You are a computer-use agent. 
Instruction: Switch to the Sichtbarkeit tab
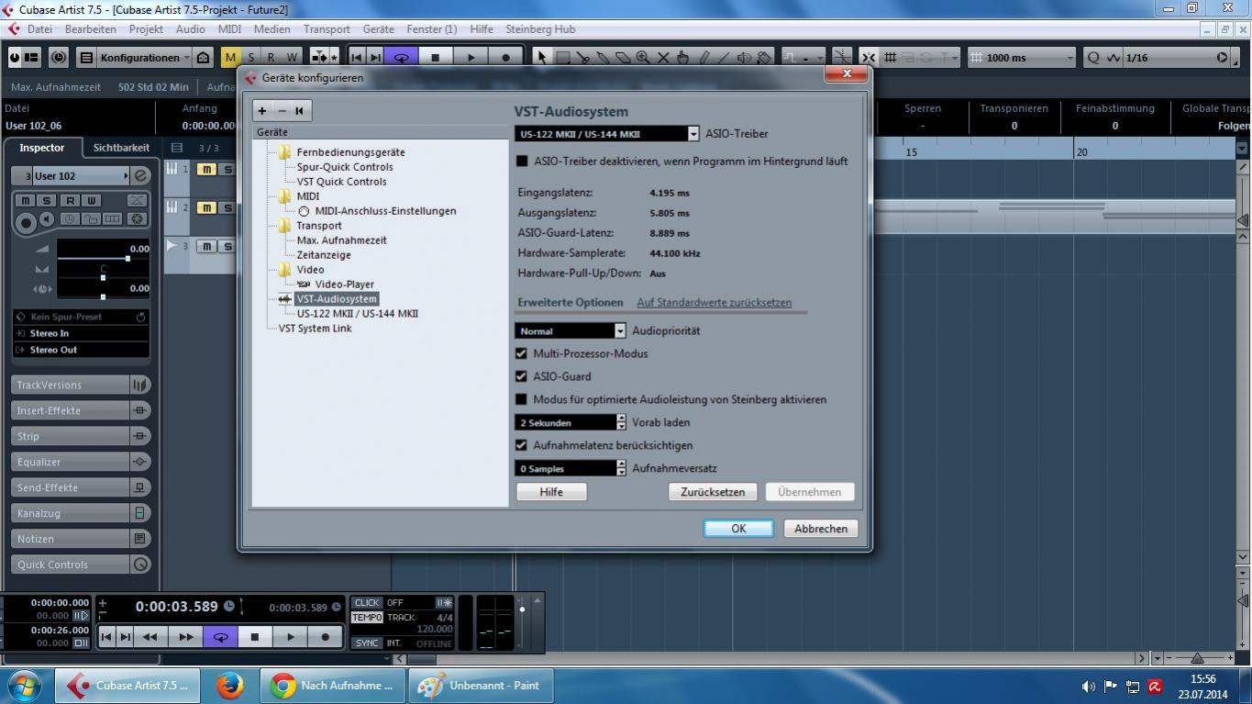[121, 147]
